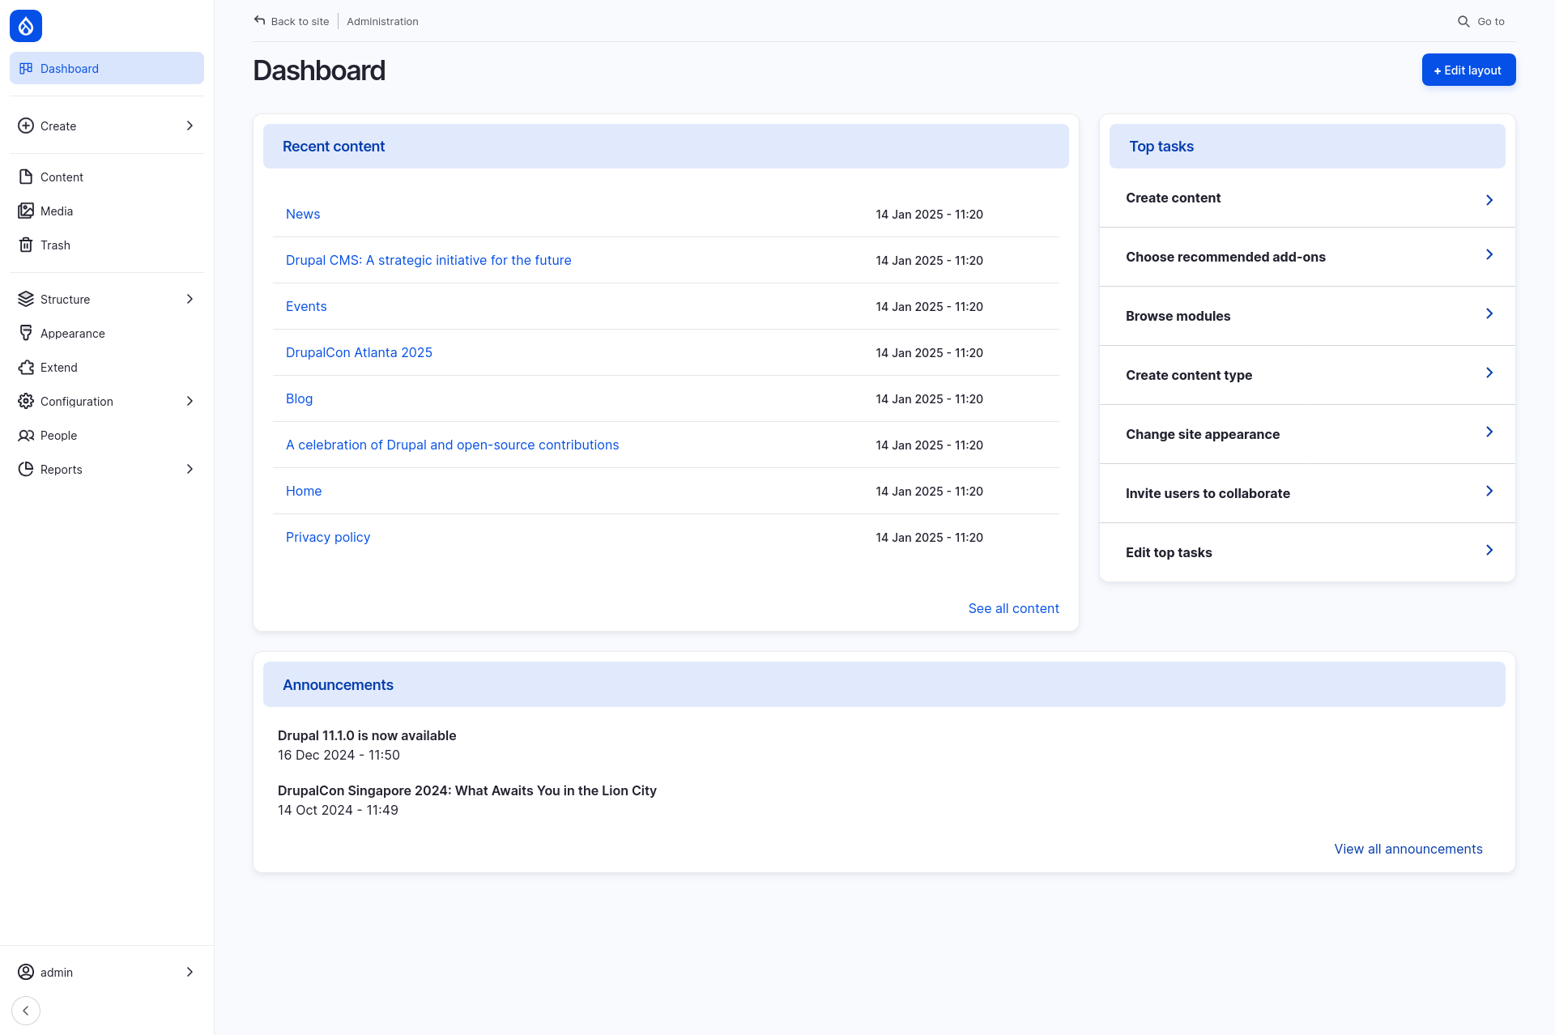Click the Structure icon in sidebar
The width and height of the screenshot is (1555, 1035).
click(25, 299)
